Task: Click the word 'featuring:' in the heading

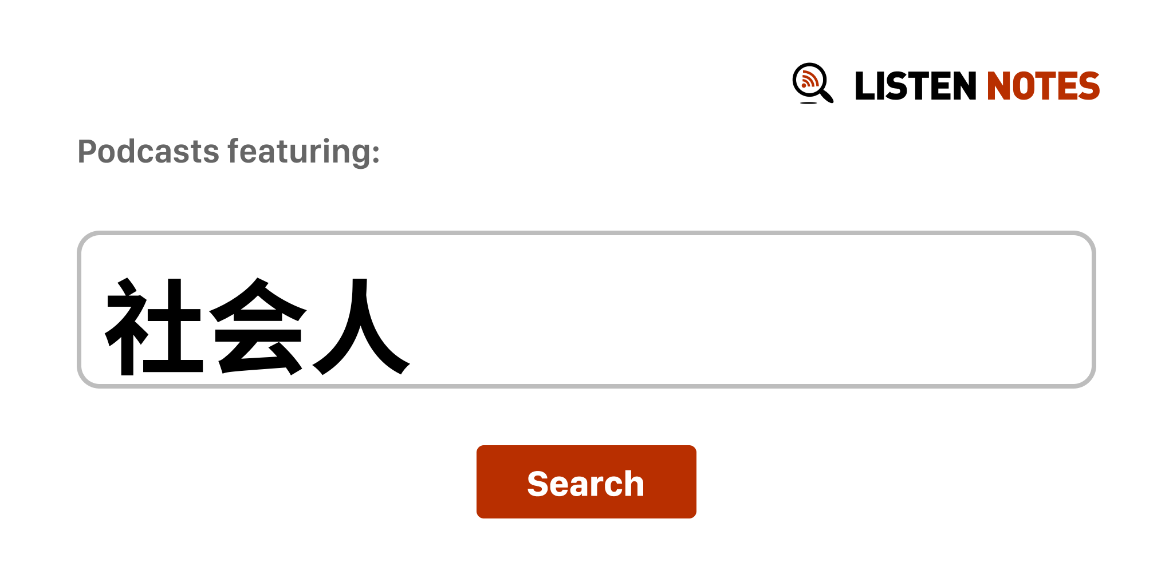Action: 304,152
